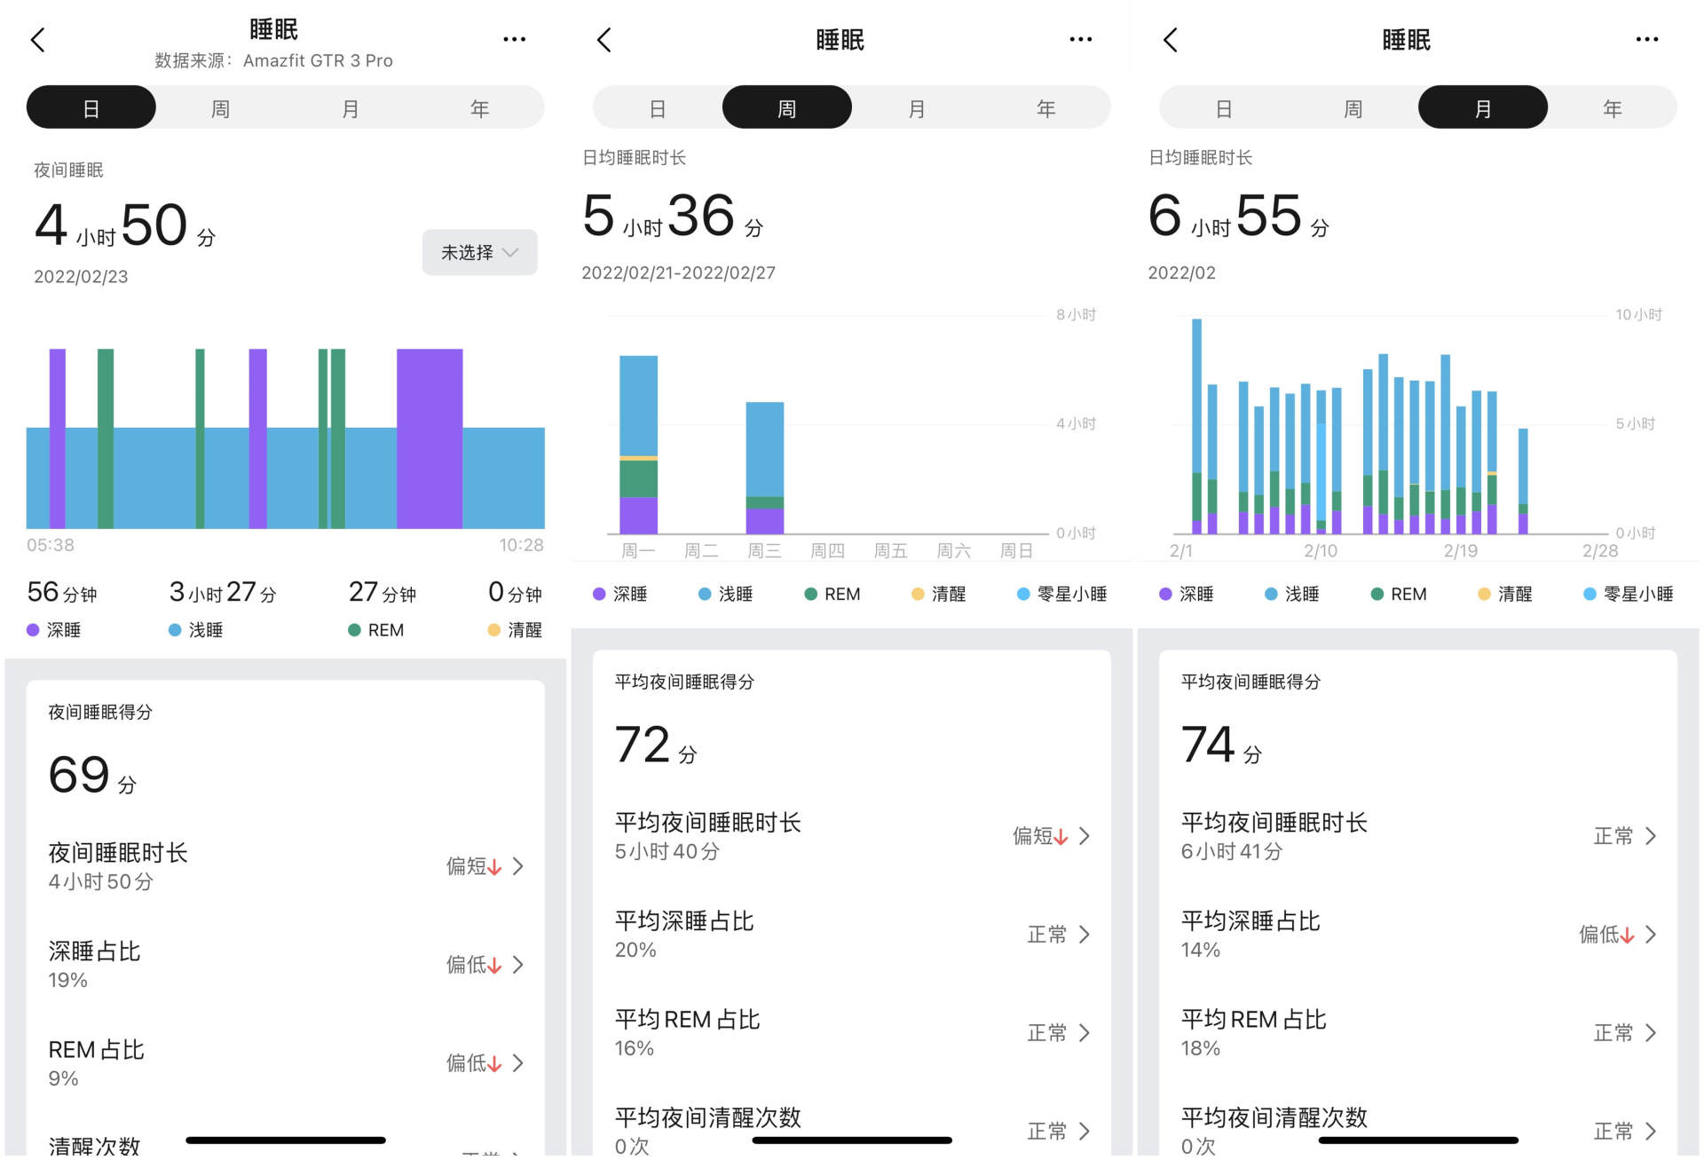Select the 日 tab on weekly view

pos(656,107)
